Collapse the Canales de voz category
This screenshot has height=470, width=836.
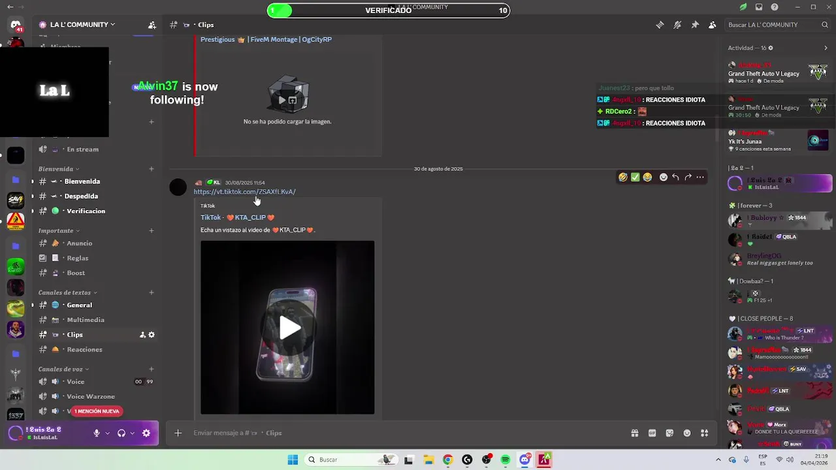click(x=63, y=369)
